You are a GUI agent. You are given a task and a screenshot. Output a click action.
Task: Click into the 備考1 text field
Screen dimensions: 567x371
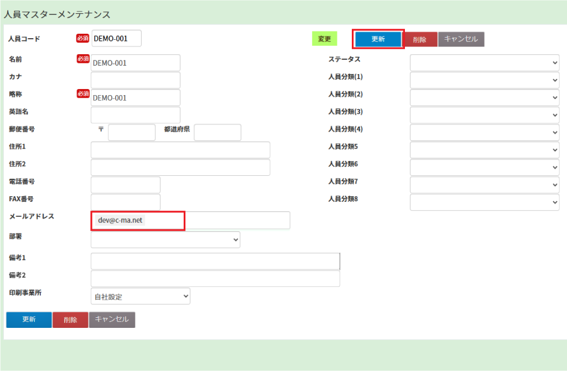pyautogui.click(x=215, y=261)
